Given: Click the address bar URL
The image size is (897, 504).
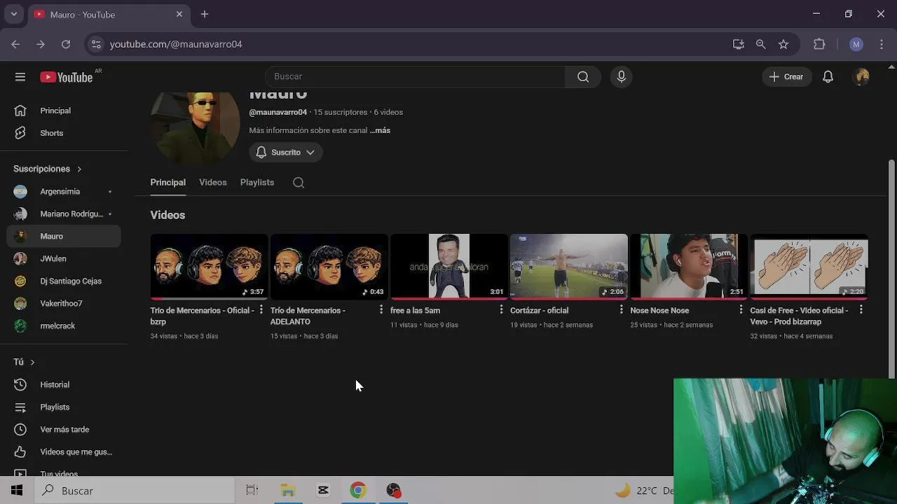Looking at the screenshot, I should 176,44.
